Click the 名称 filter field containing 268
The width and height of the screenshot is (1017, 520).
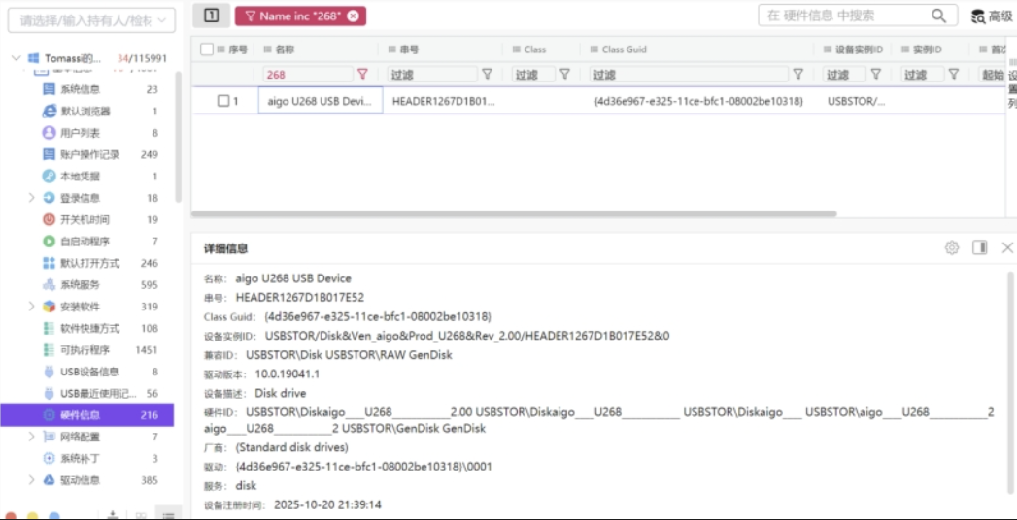coord(308,75)
